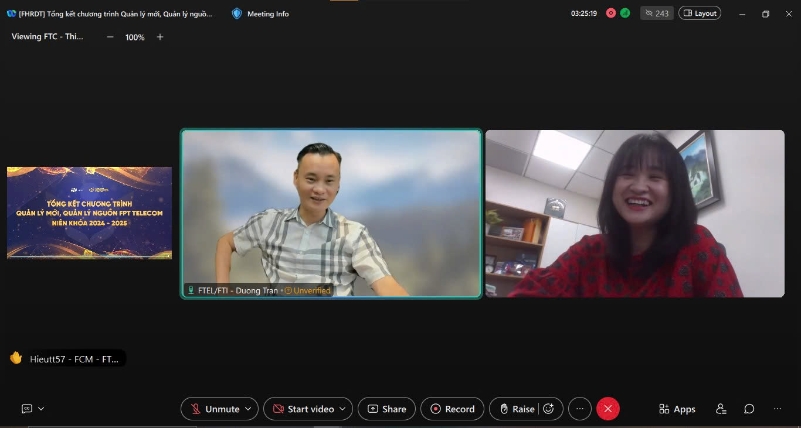Click the red leave meeting button
The width and height of the screenshot is (801, 428).
coord(607,409)
